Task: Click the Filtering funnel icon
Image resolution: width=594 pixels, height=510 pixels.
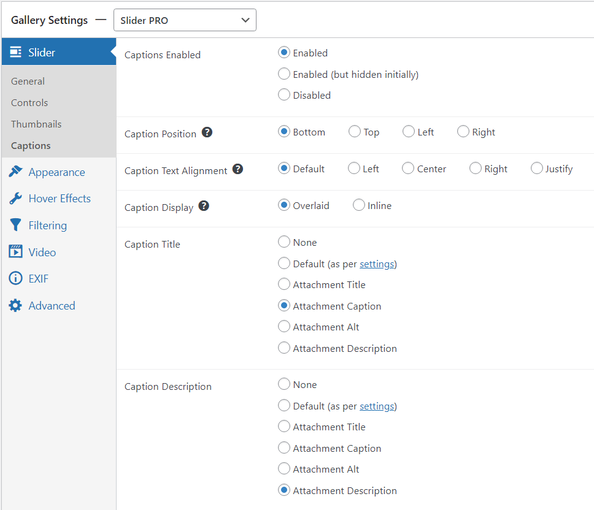Action: pos(15,225)
